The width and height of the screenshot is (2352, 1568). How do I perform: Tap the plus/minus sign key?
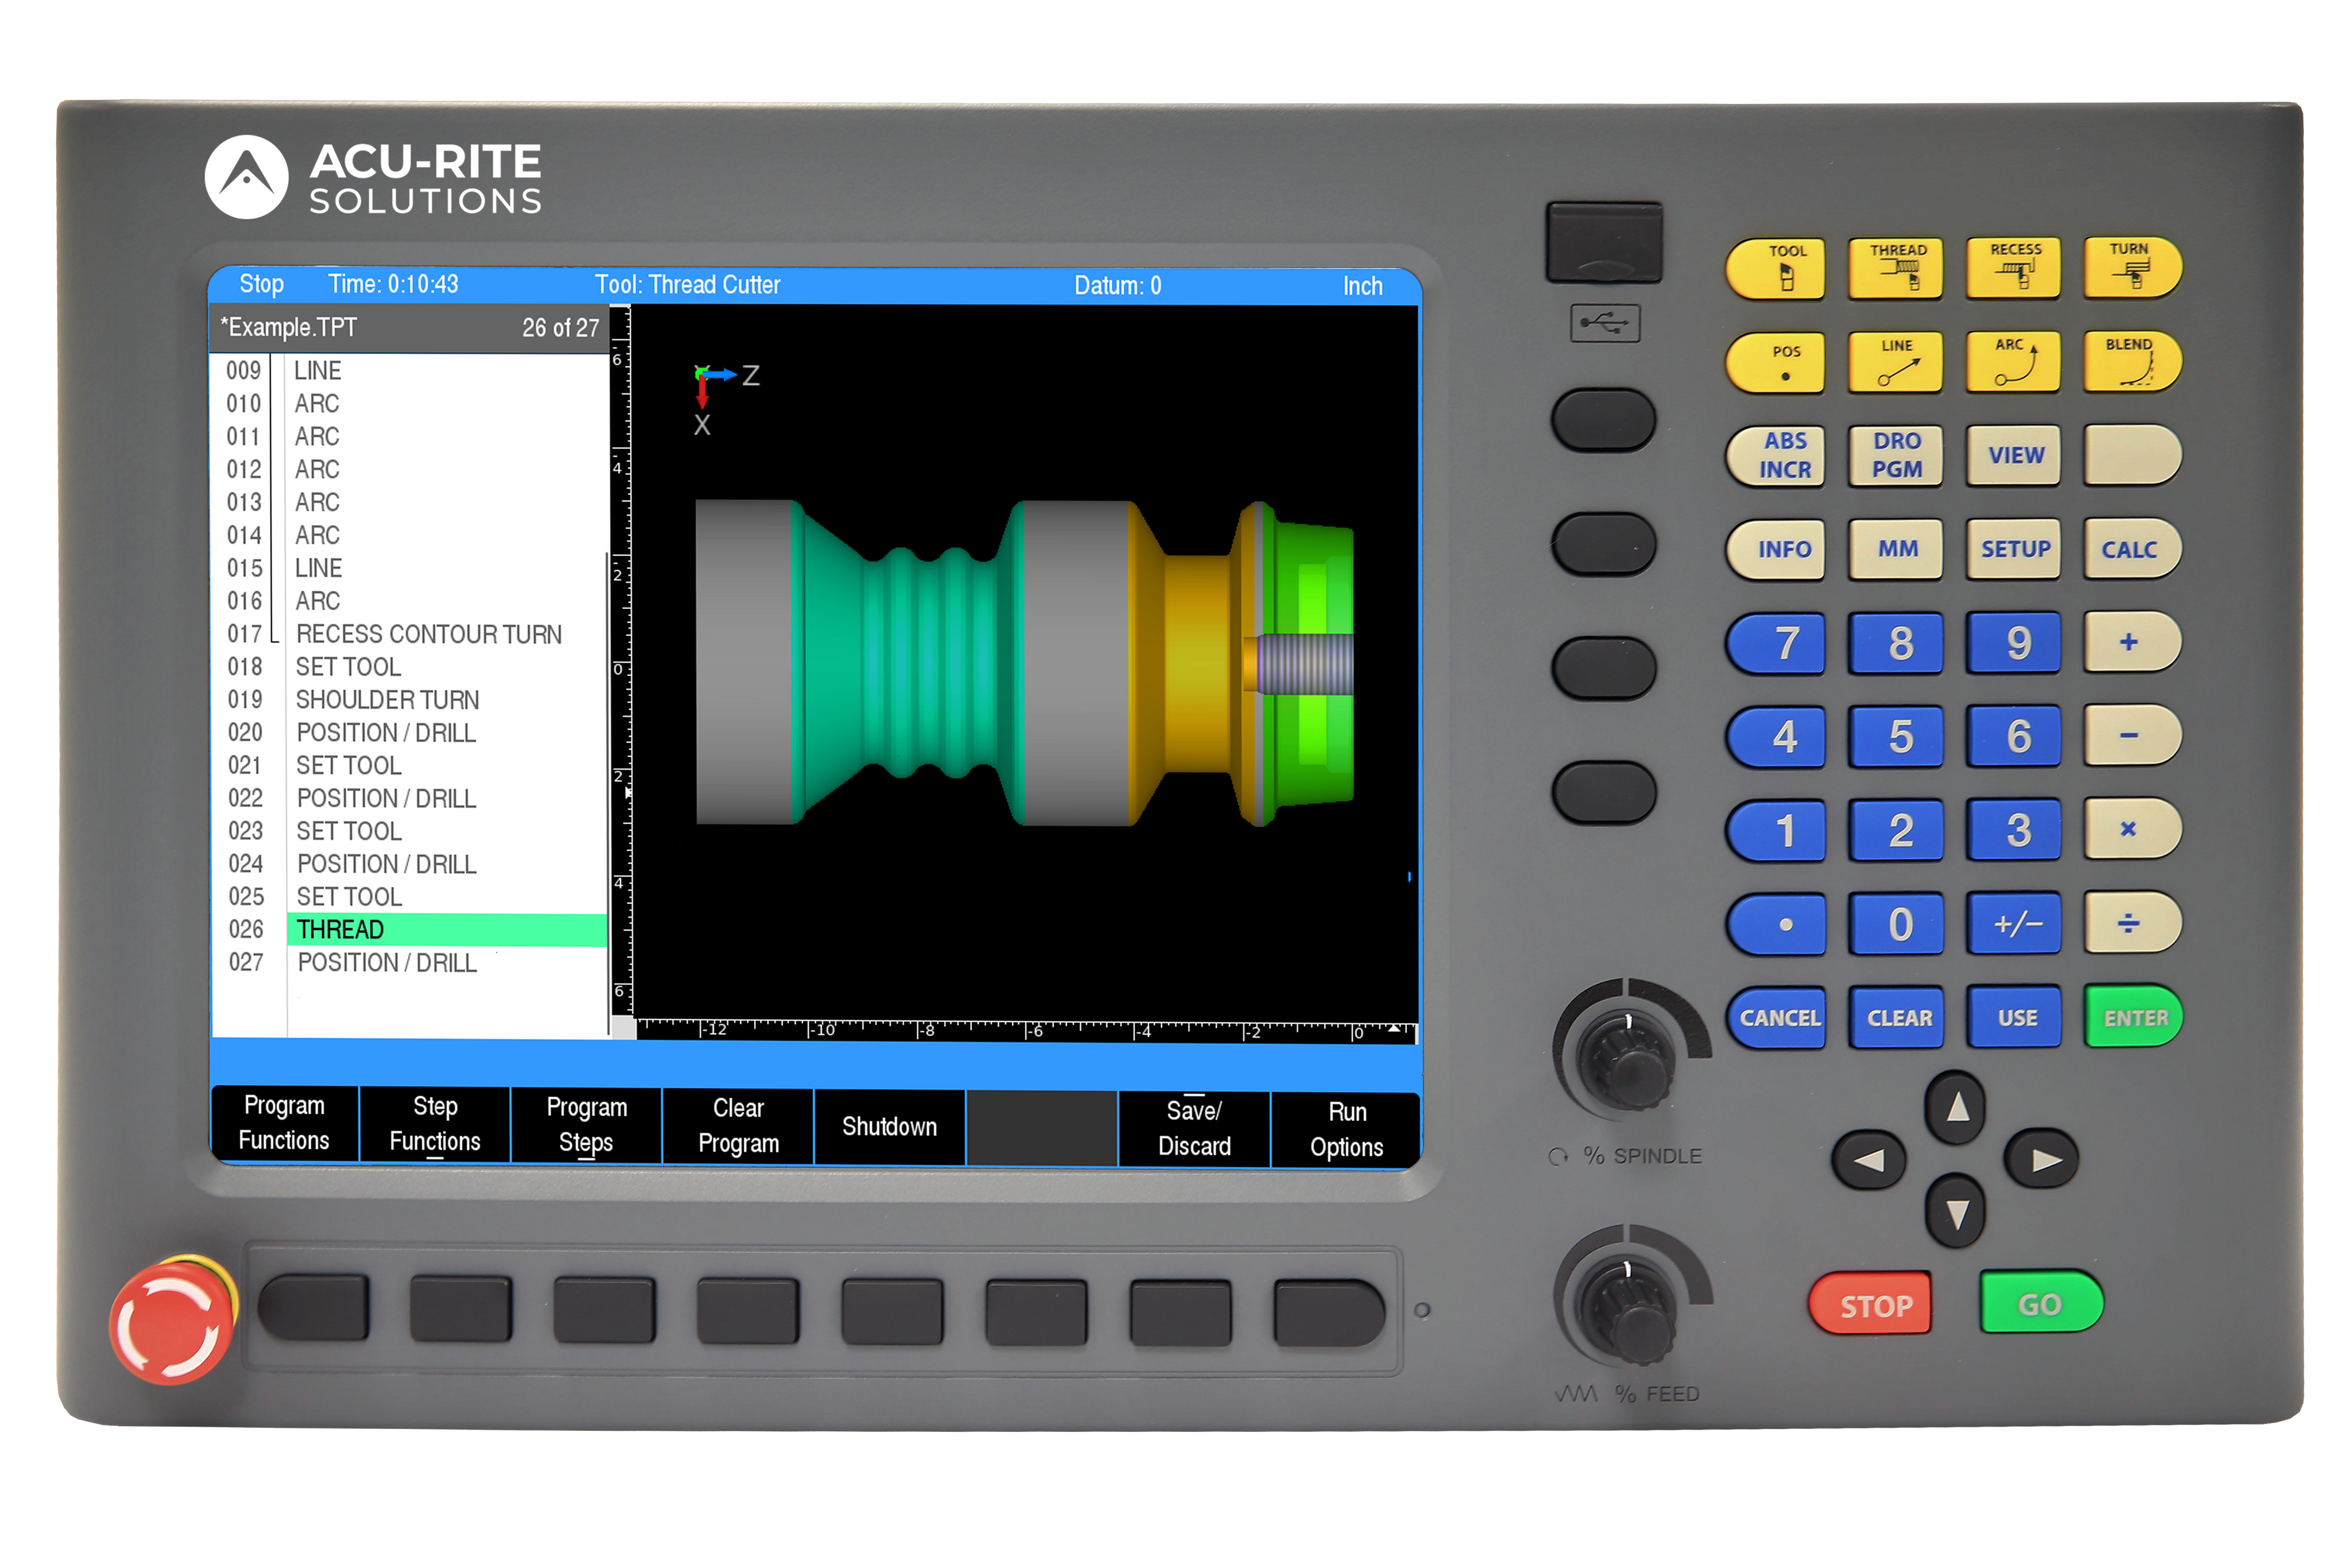point(2013,924)
